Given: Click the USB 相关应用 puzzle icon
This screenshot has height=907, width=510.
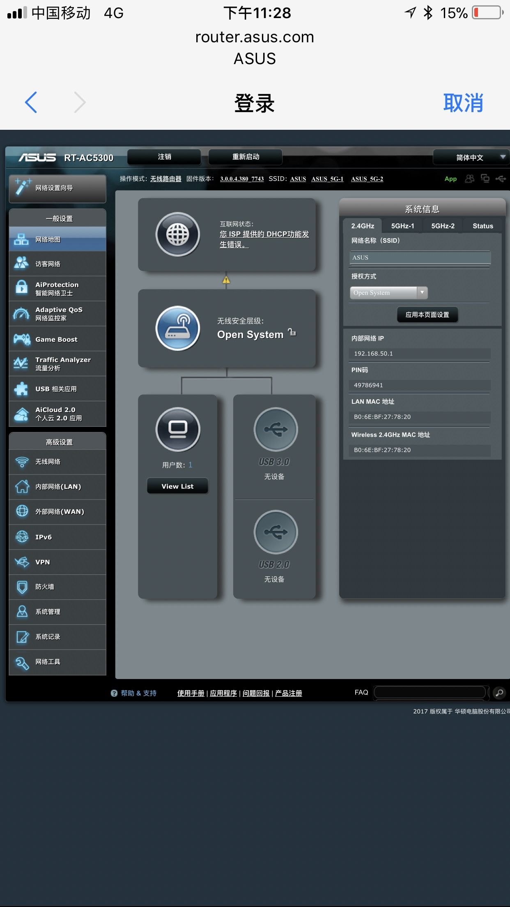Looking at the screenshot, I should coord(21,389).
